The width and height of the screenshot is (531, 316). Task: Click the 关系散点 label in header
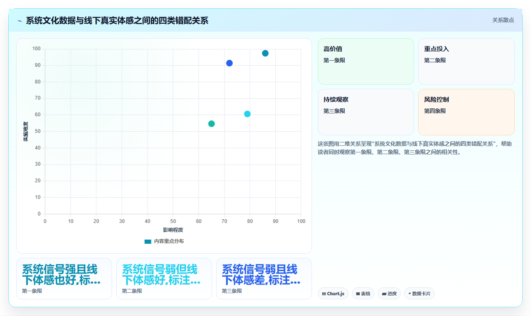click(503, 20)
